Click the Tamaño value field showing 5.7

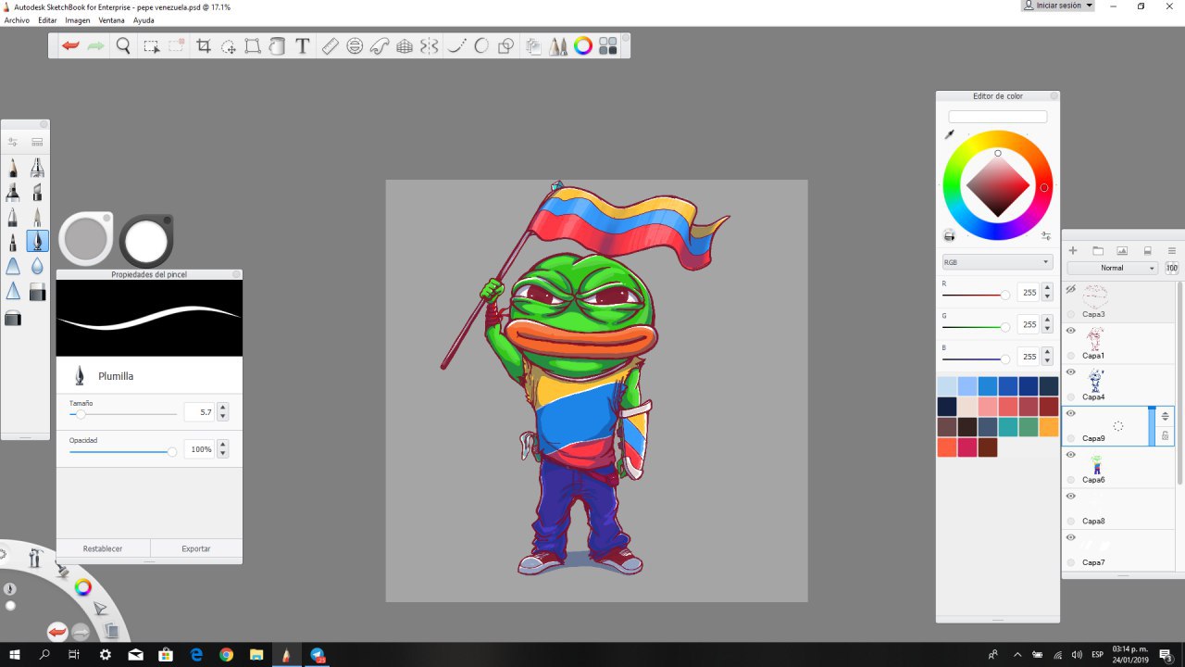pyautogui.click(x=200, y=412)
